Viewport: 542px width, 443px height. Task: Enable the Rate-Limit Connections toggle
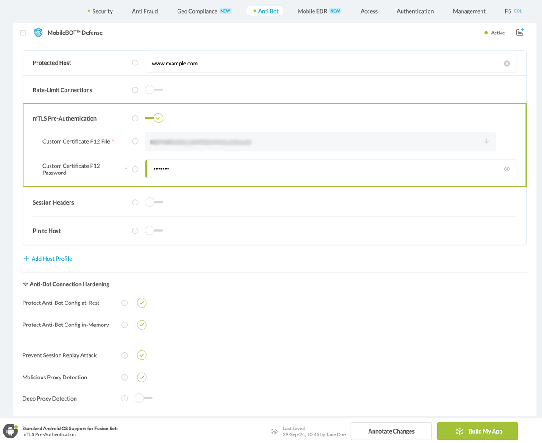point(154,90)
